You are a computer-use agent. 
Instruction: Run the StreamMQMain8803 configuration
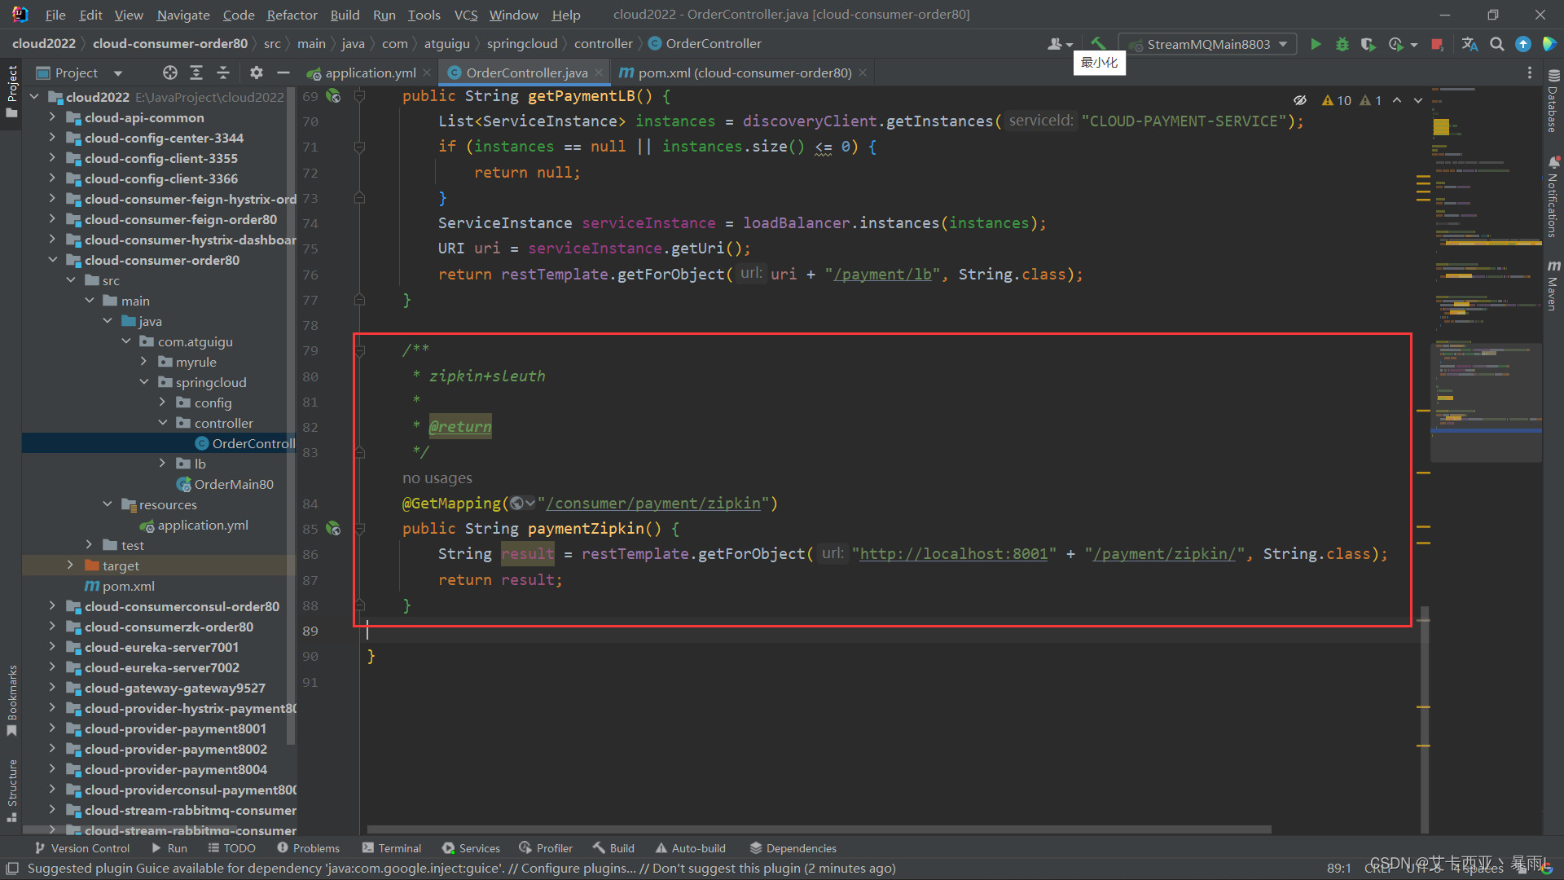coord(1315,44)
